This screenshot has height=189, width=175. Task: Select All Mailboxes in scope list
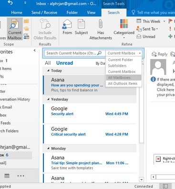tap(124, 78)
